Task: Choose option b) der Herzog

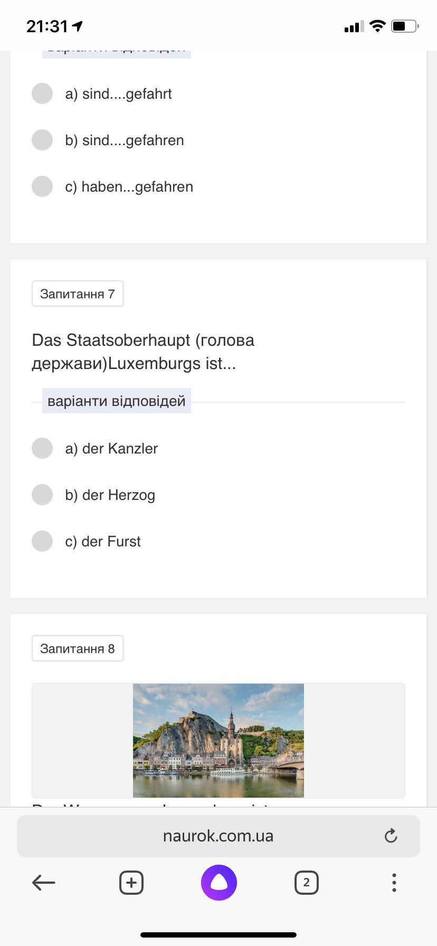Action: [42, 495]
